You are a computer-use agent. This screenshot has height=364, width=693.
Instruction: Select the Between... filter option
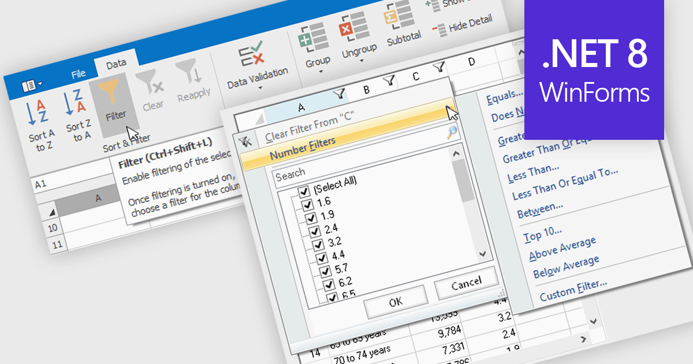click(x=540, y=210)
